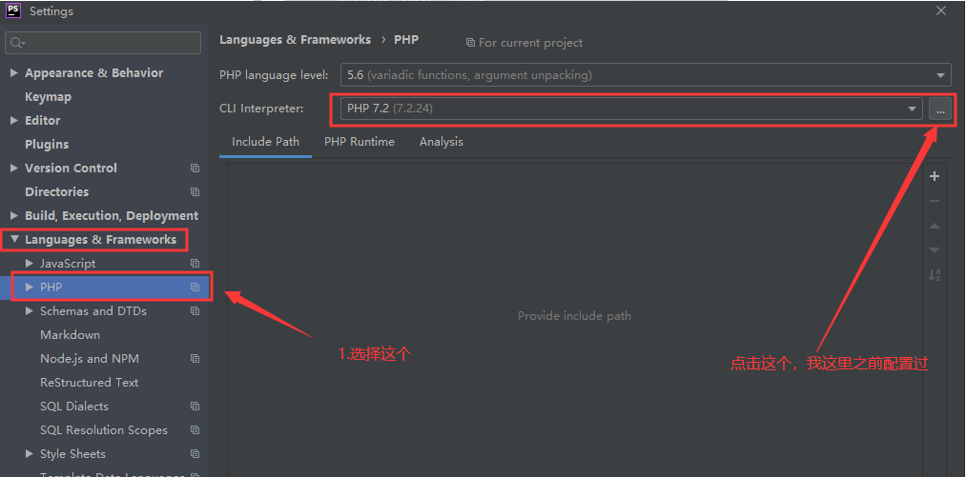Click the PHP language level label
This screenshot has height=477, width=966.
pyautogui.click(x=274, y=76)
